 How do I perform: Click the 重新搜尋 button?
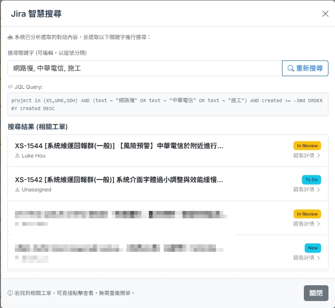click(305, 68)
